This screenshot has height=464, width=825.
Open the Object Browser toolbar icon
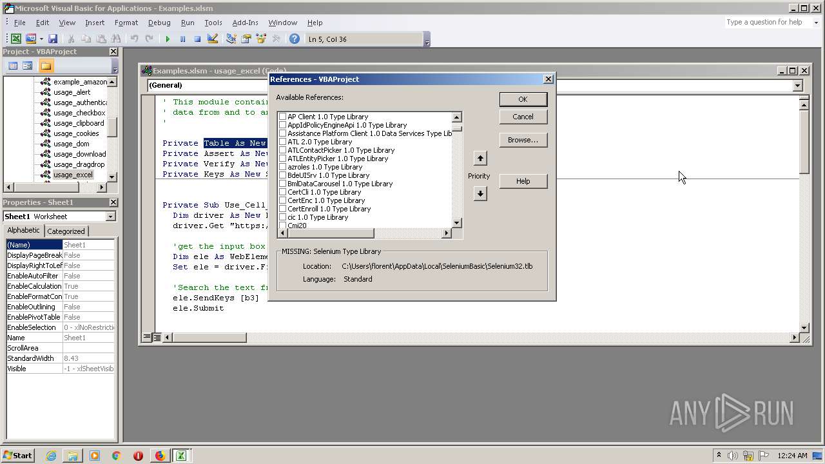click(x=261, y=39)
